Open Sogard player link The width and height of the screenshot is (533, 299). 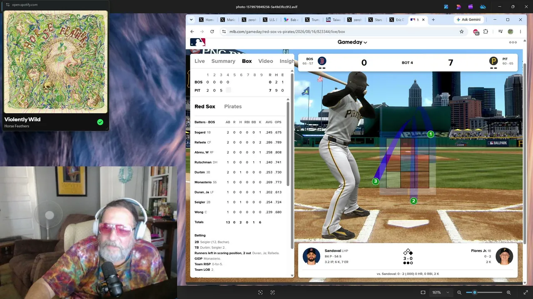[200, 132]
